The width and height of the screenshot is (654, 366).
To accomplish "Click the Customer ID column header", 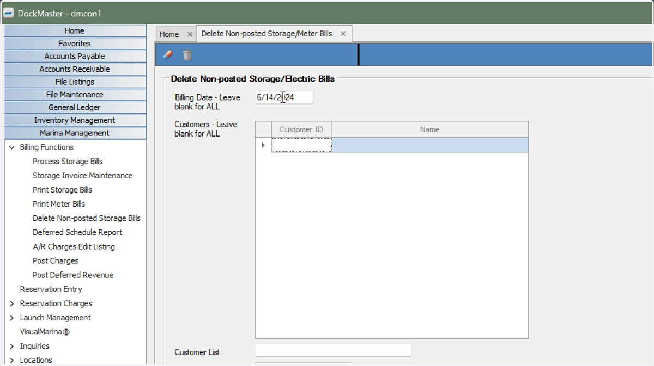I will (301, 129).
